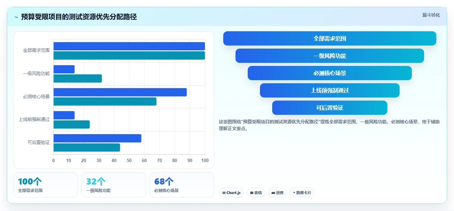
Task: Select the 一级风险功能 funnel stage
Action: (x=330, y=56)
